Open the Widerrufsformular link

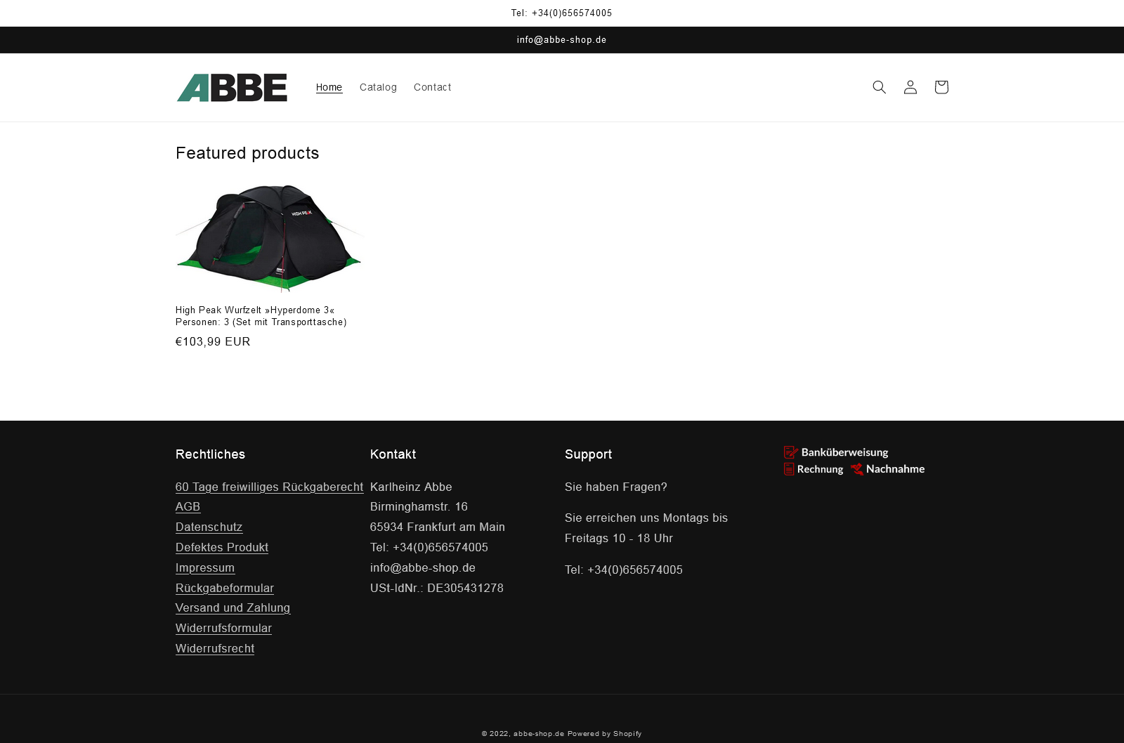click(x=223, y=629)
